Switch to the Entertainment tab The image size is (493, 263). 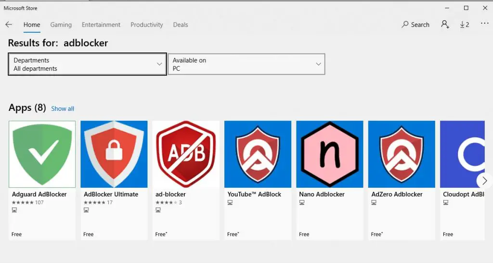[101, 25]
